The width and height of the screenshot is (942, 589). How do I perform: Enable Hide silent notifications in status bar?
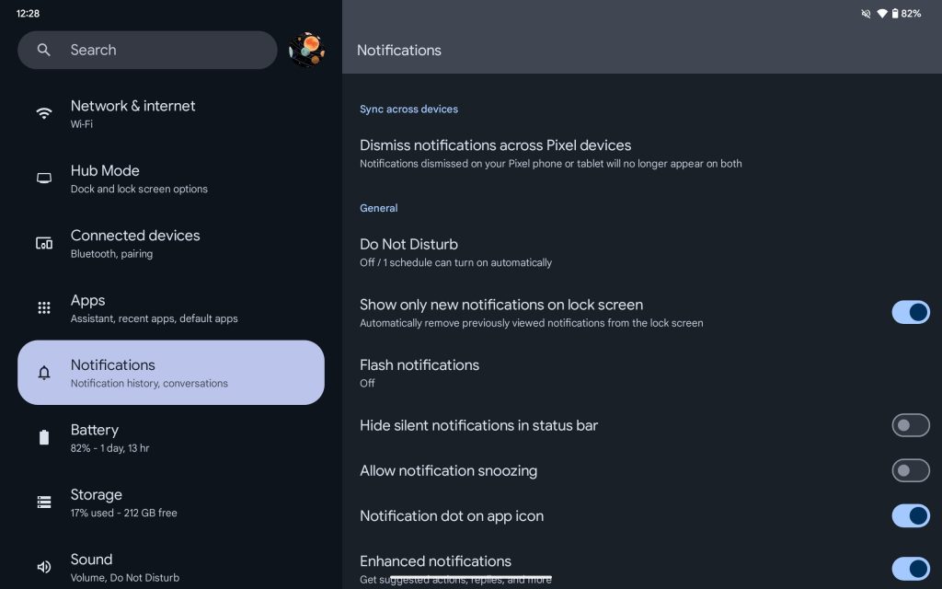pyautogui.click(x=910, y=425)
